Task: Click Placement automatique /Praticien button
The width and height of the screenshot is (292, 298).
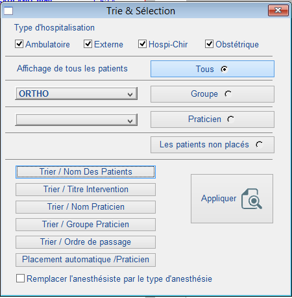Action: [x=86, y=260]
